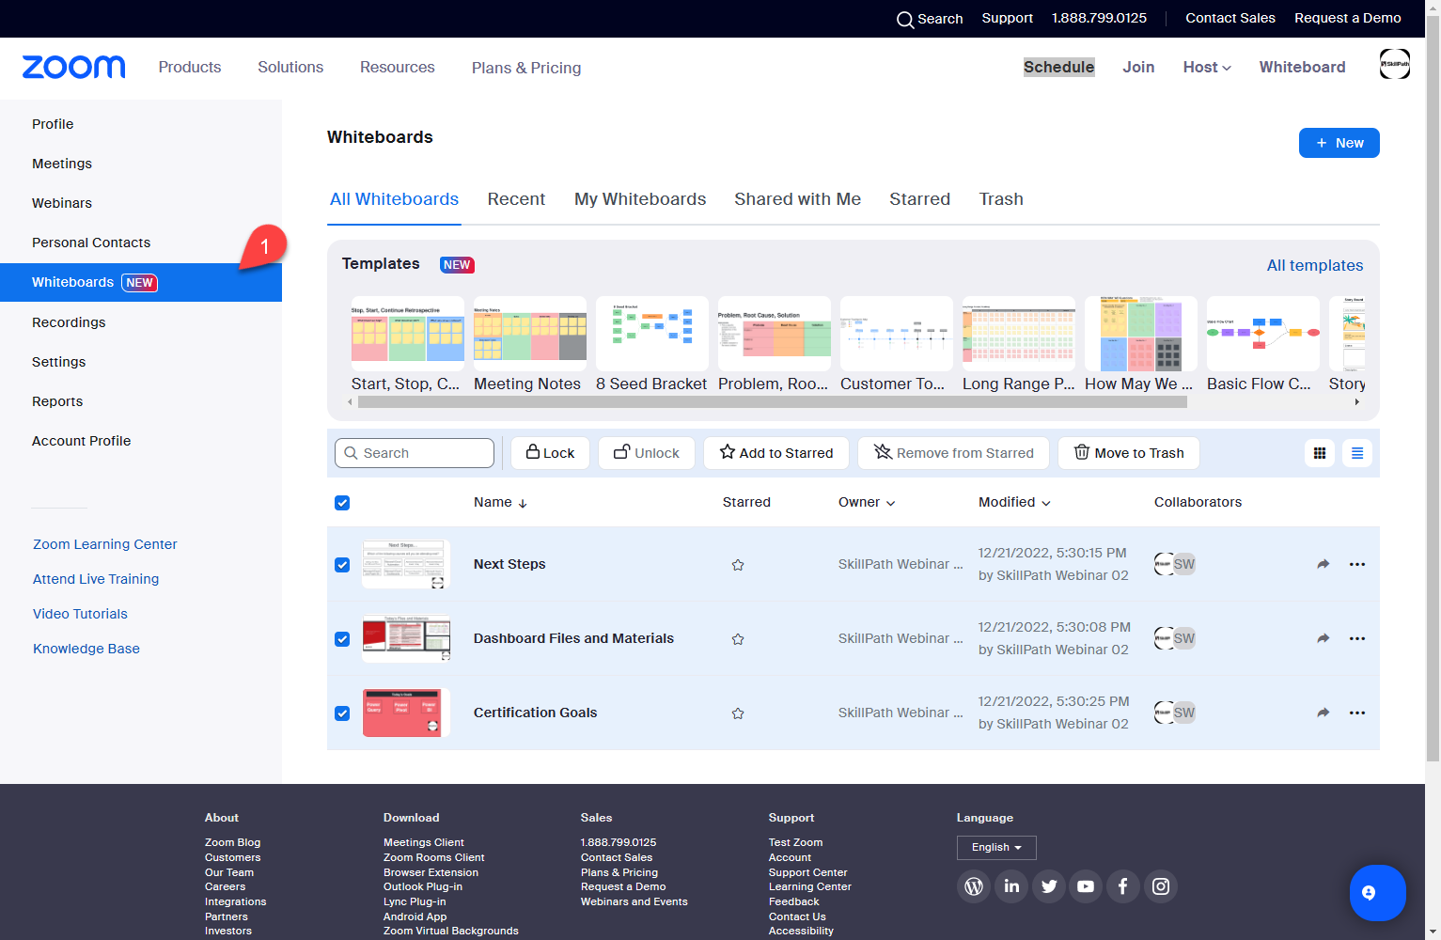Click the Zoom logo
Image resolution: width=1441 pixels, height=940 pixels.
73,67
